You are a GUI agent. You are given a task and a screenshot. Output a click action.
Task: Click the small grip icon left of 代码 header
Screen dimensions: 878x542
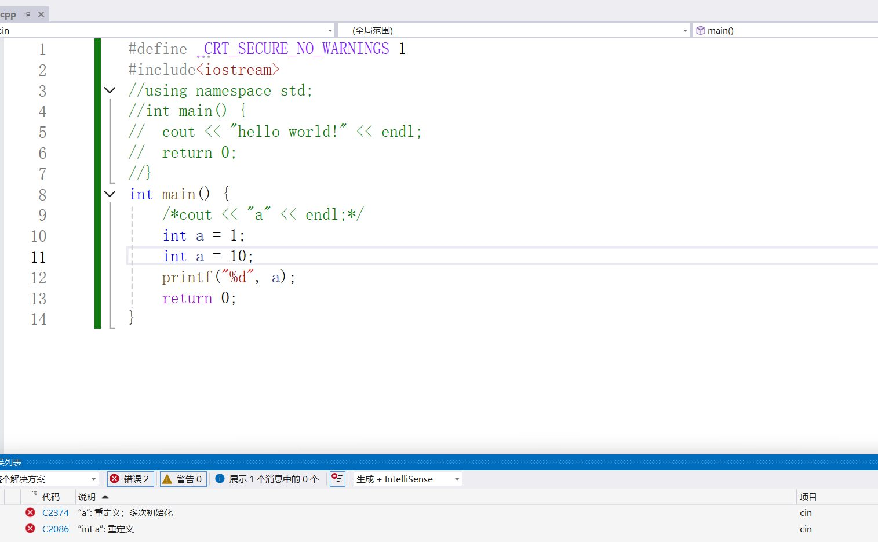tap(34, 493)
